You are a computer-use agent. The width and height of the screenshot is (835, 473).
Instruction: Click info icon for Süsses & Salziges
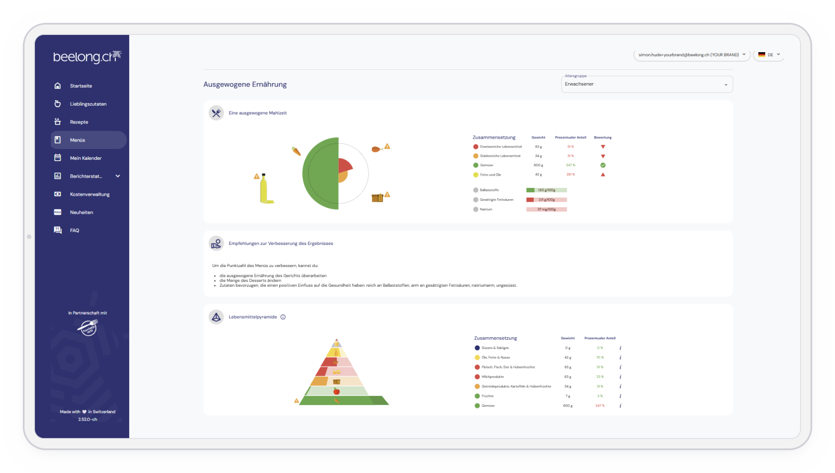click(x=620, y=348)
